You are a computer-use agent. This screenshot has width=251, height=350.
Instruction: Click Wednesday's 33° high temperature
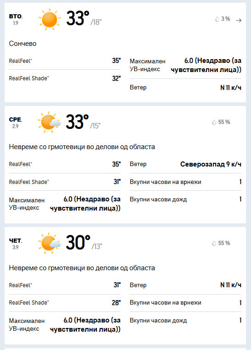77,122
